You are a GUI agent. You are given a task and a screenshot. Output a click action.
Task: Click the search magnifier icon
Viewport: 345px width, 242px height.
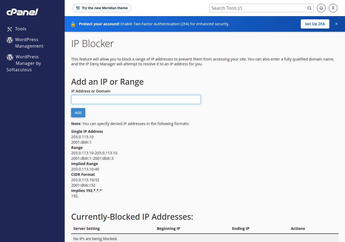(309, 8)
